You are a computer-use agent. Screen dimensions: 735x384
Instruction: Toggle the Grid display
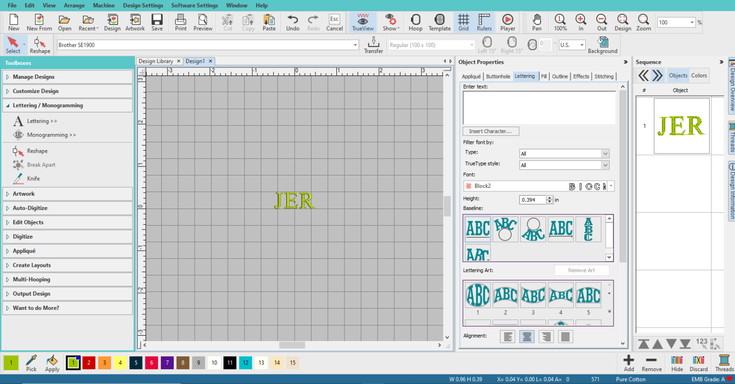(x=463, y=22)
